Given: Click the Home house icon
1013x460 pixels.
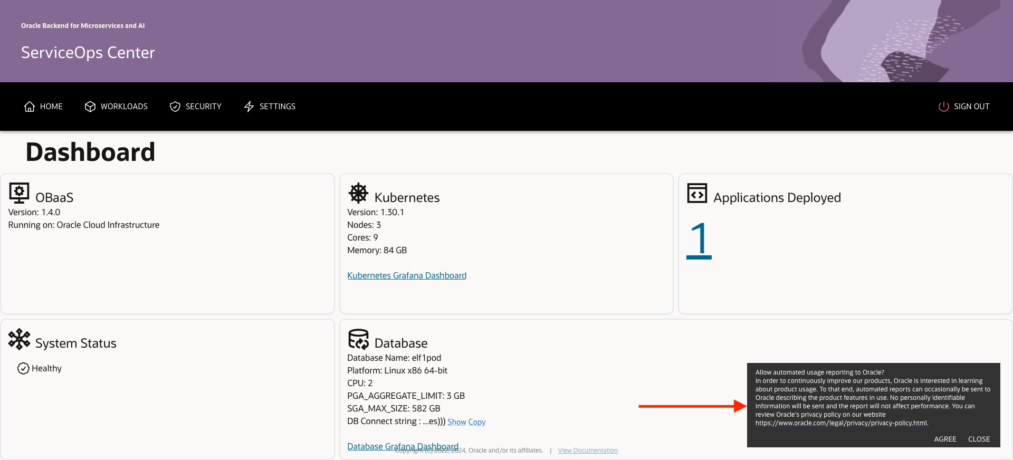Looking at the screenshot, I should tap(30, 107).
